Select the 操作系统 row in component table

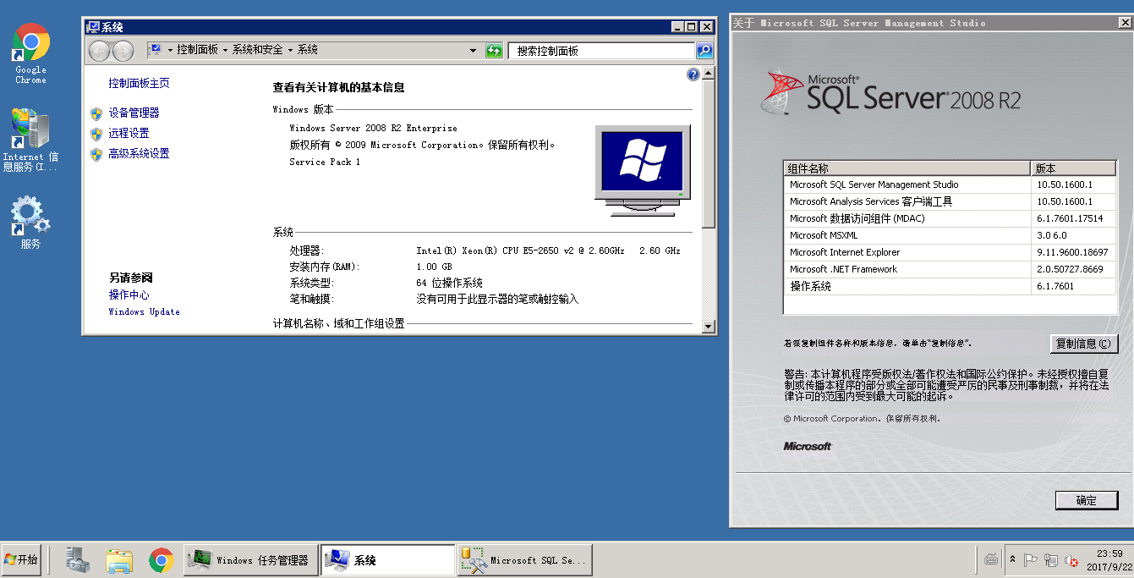(x=950, y=286)
